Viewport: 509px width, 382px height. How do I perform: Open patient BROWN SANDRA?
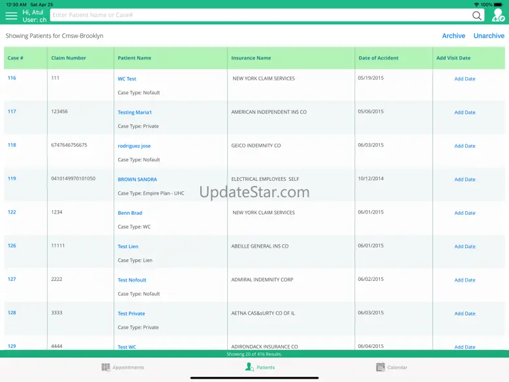(137, 180)
